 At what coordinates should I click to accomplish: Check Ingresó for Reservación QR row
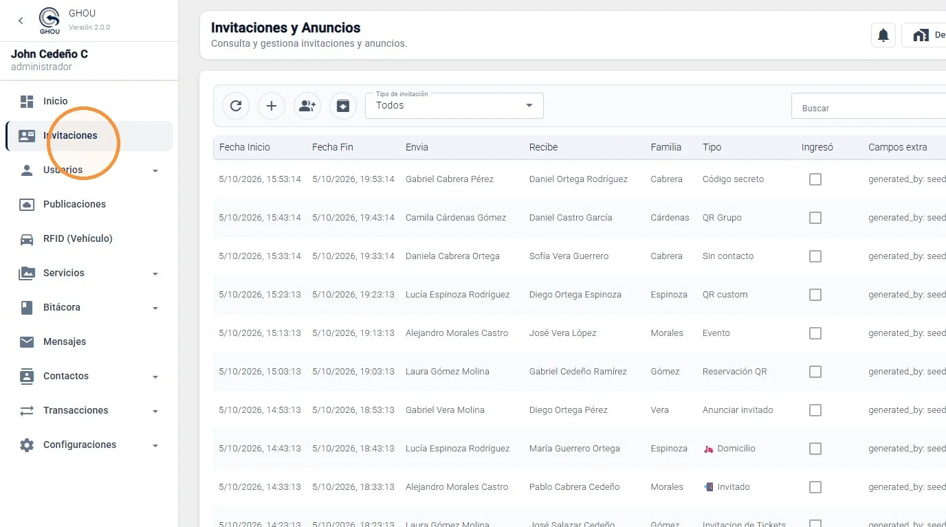click(x=815, y=372)
